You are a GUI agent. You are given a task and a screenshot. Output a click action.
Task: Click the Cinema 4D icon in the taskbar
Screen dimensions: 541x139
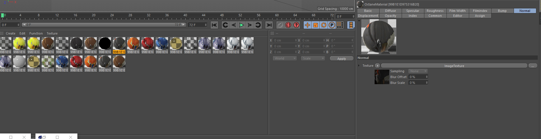pos(40,137)
